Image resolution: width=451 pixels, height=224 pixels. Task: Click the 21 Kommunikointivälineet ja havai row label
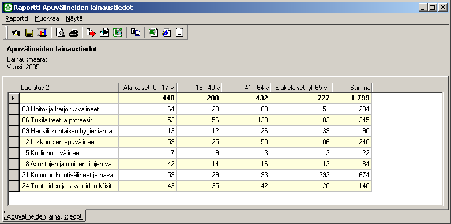click(69, 175)
